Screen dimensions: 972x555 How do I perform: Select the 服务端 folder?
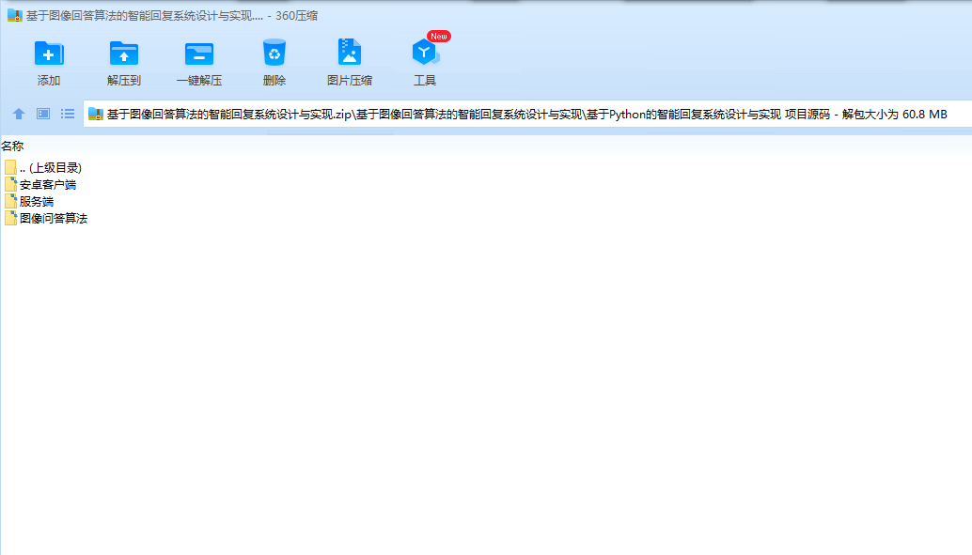tap(29, 201)
